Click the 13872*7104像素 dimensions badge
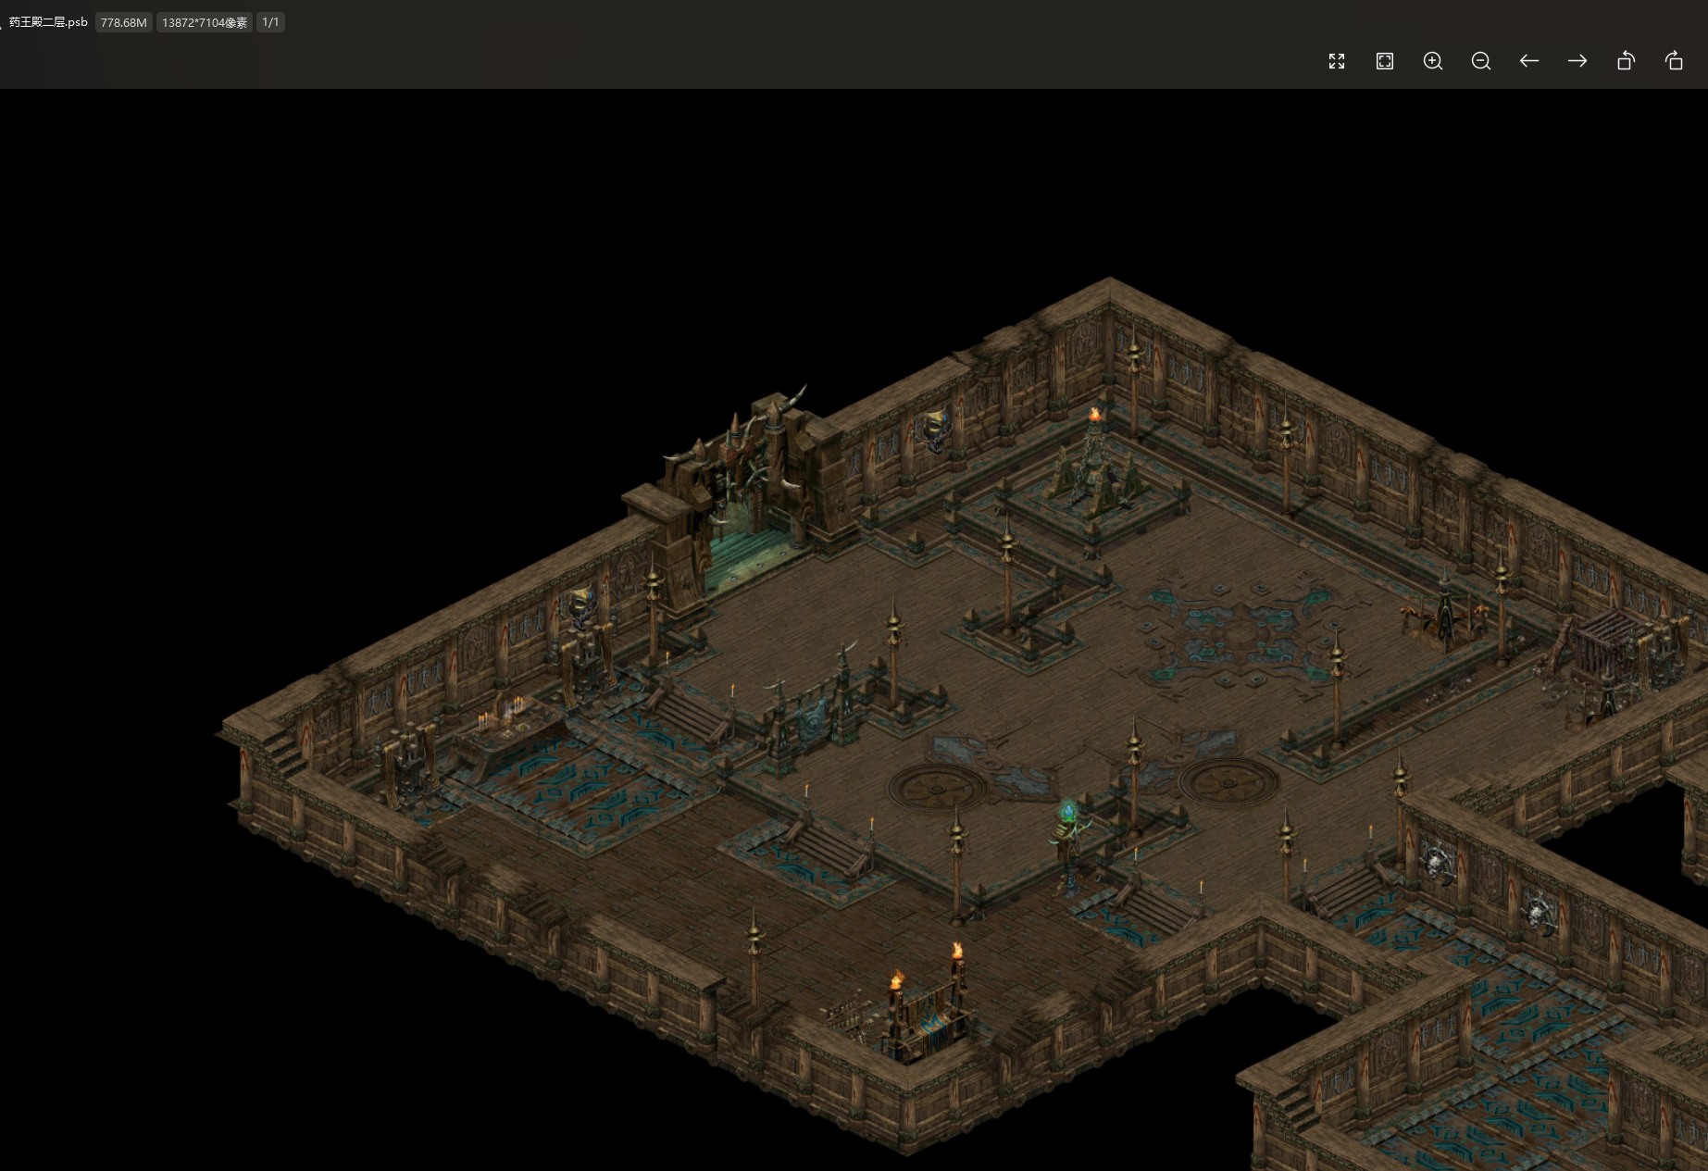Viewport: 1708px width, 1171px height. (x=205, y=22)
